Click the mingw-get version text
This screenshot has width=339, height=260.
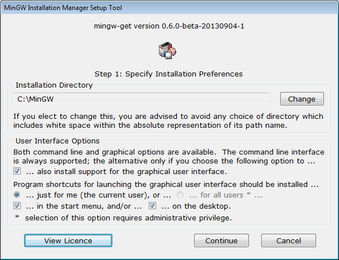[x=169, y=26]
